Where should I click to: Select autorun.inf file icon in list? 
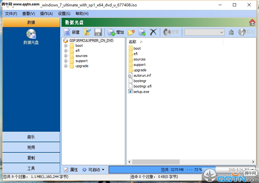coord(130,75)
